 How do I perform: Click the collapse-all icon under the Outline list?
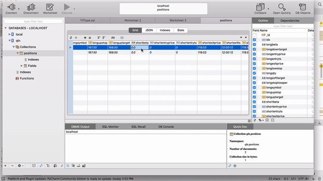(x=273, y=120)
